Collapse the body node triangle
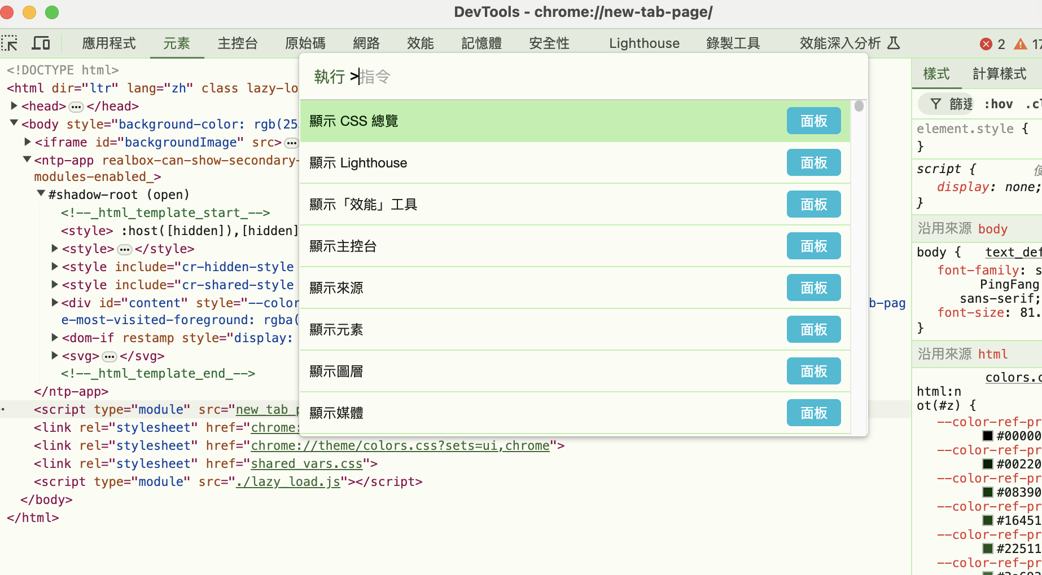 [14, 123]
